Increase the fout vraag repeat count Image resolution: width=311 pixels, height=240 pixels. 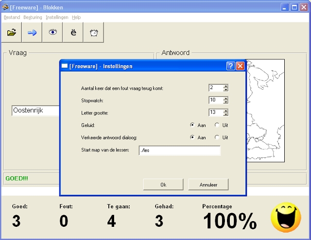pyautogui.click(x=225, y=86)
